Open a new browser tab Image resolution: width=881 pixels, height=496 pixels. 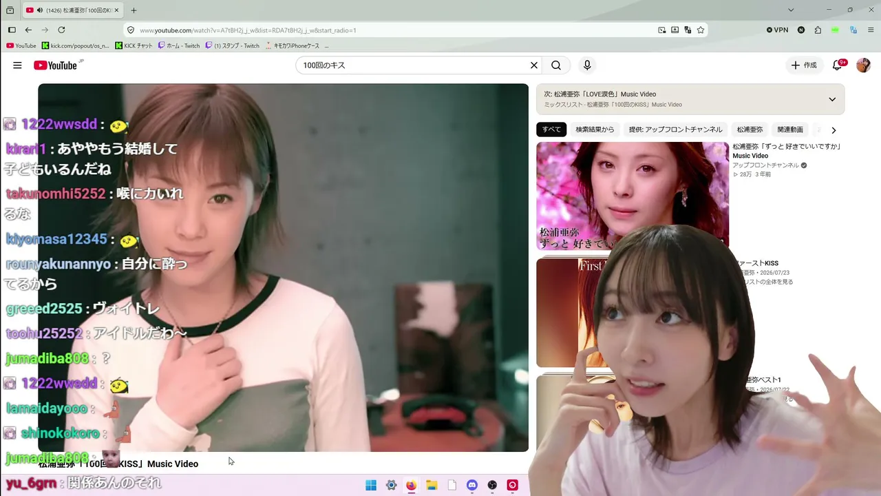[134, 10]
